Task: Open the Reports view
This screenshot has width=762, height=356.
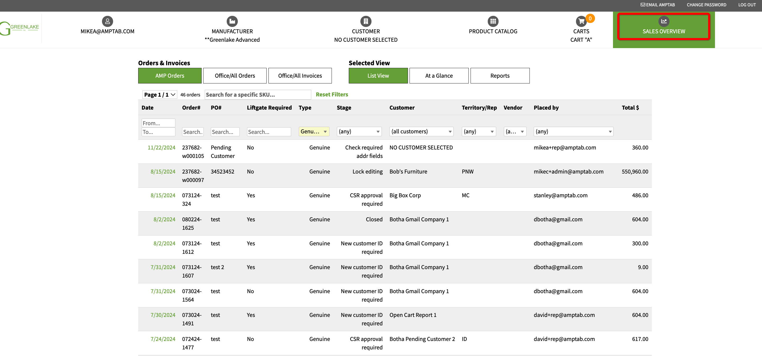Action: click(500, 76)
